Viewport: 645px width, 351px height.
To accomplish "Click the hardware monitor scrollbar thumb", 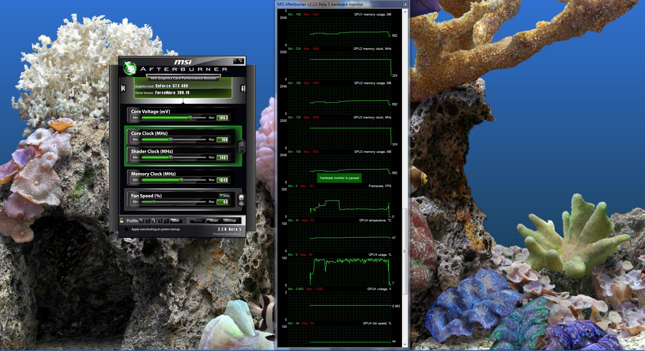I will [405, 251].
